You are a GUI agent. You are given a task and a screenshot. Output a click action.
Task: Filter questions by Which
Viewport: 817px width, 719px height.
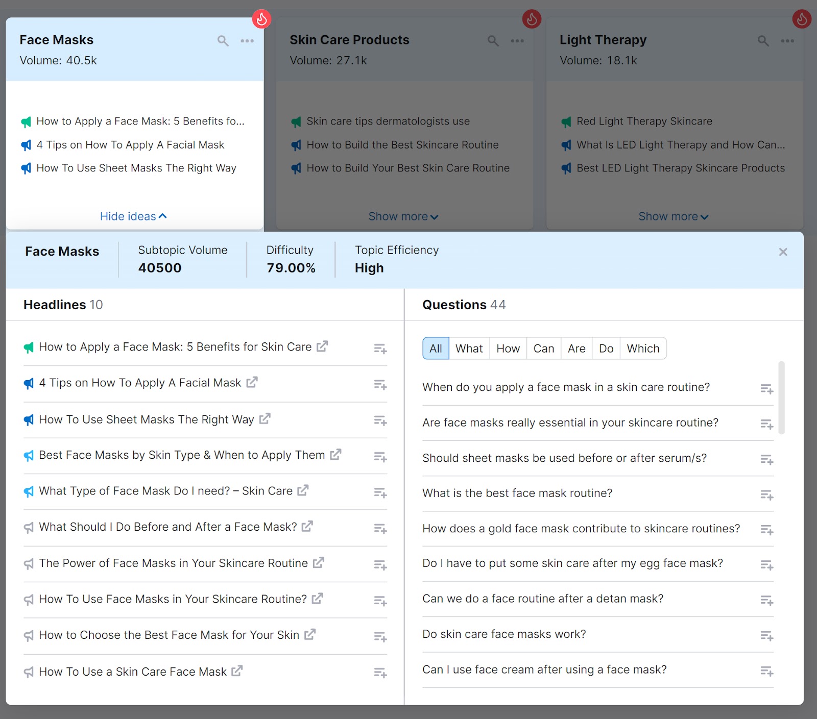coord(643,348)
